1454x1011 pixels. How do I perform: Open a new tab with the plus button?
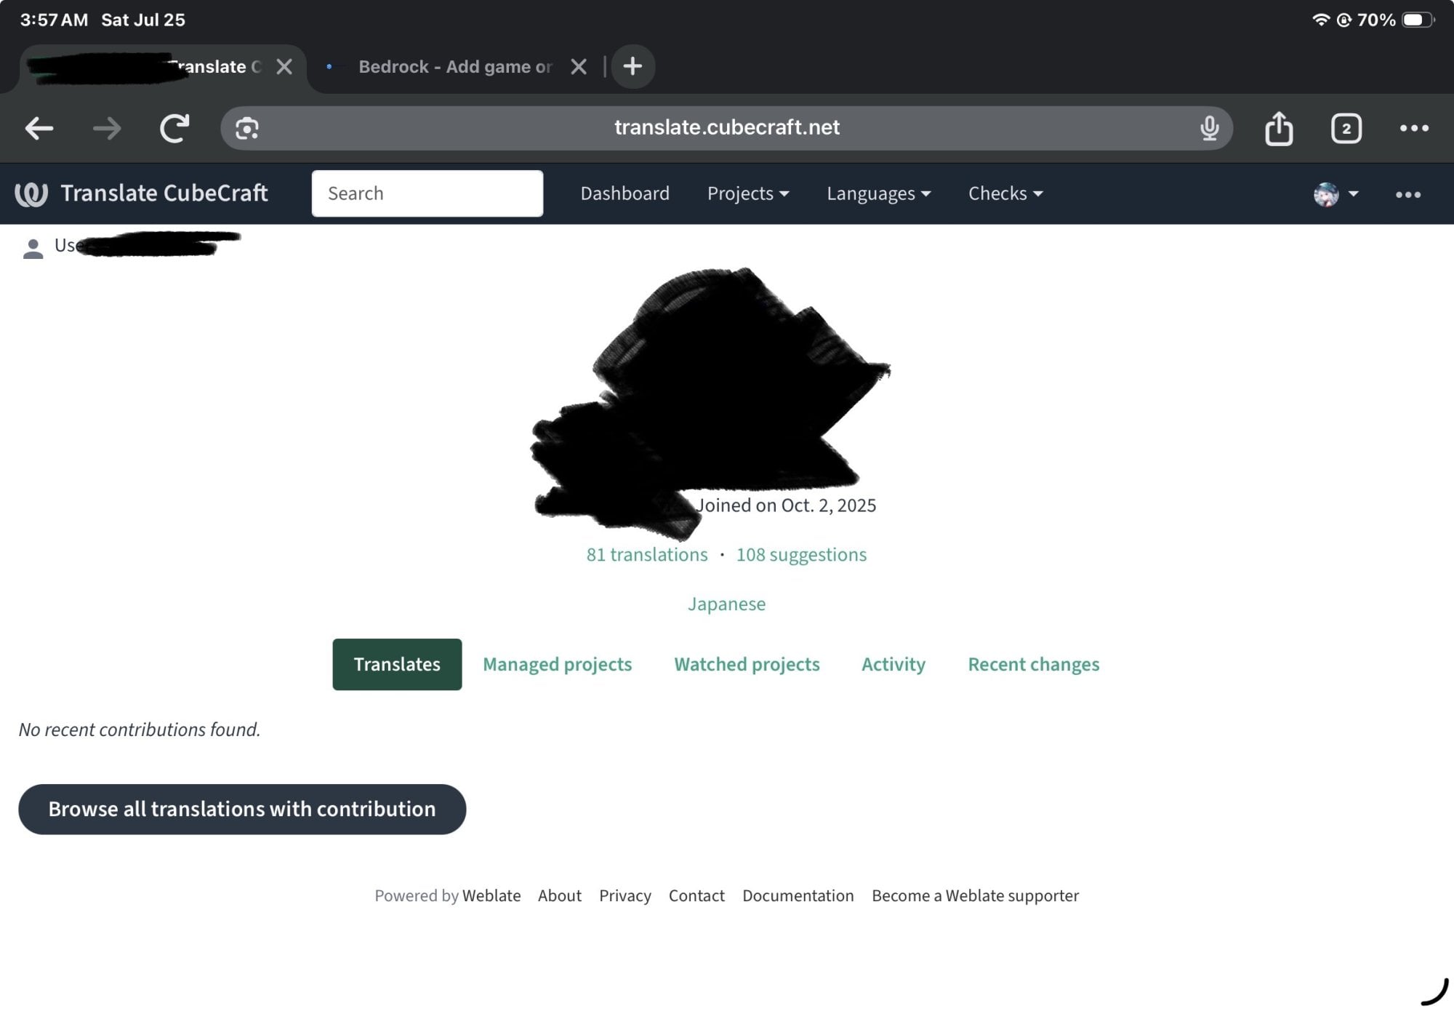[632, 66]
